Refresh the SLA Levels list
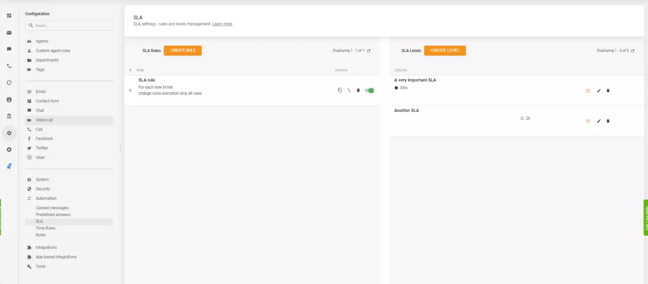The image size is (648, 284). click(632, 51)
